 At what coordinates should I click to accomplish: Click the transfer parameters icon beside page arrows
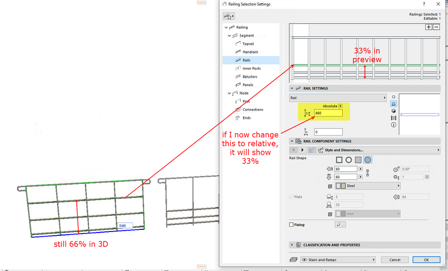tap(311, 150)
